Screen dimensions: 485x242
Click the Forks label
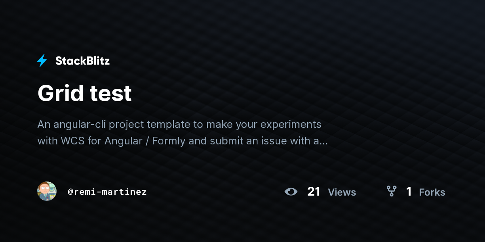[x=432, y=192]
